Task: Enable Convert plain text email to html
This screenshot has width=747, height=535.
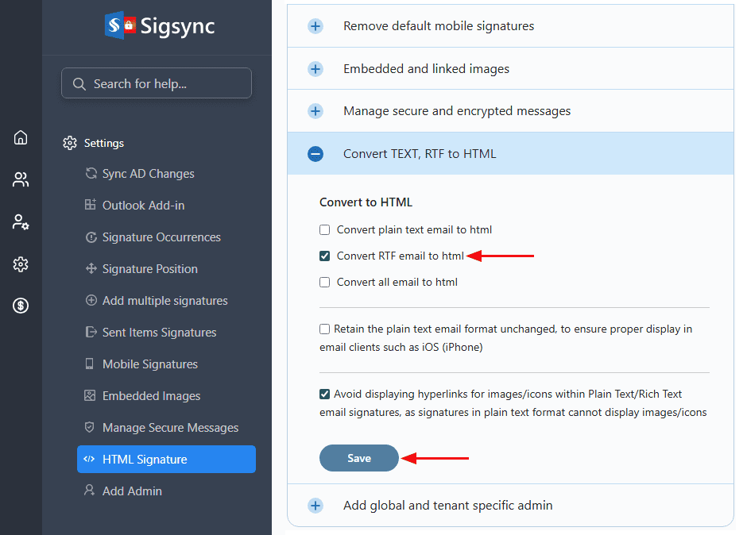Action: point(324,230)
